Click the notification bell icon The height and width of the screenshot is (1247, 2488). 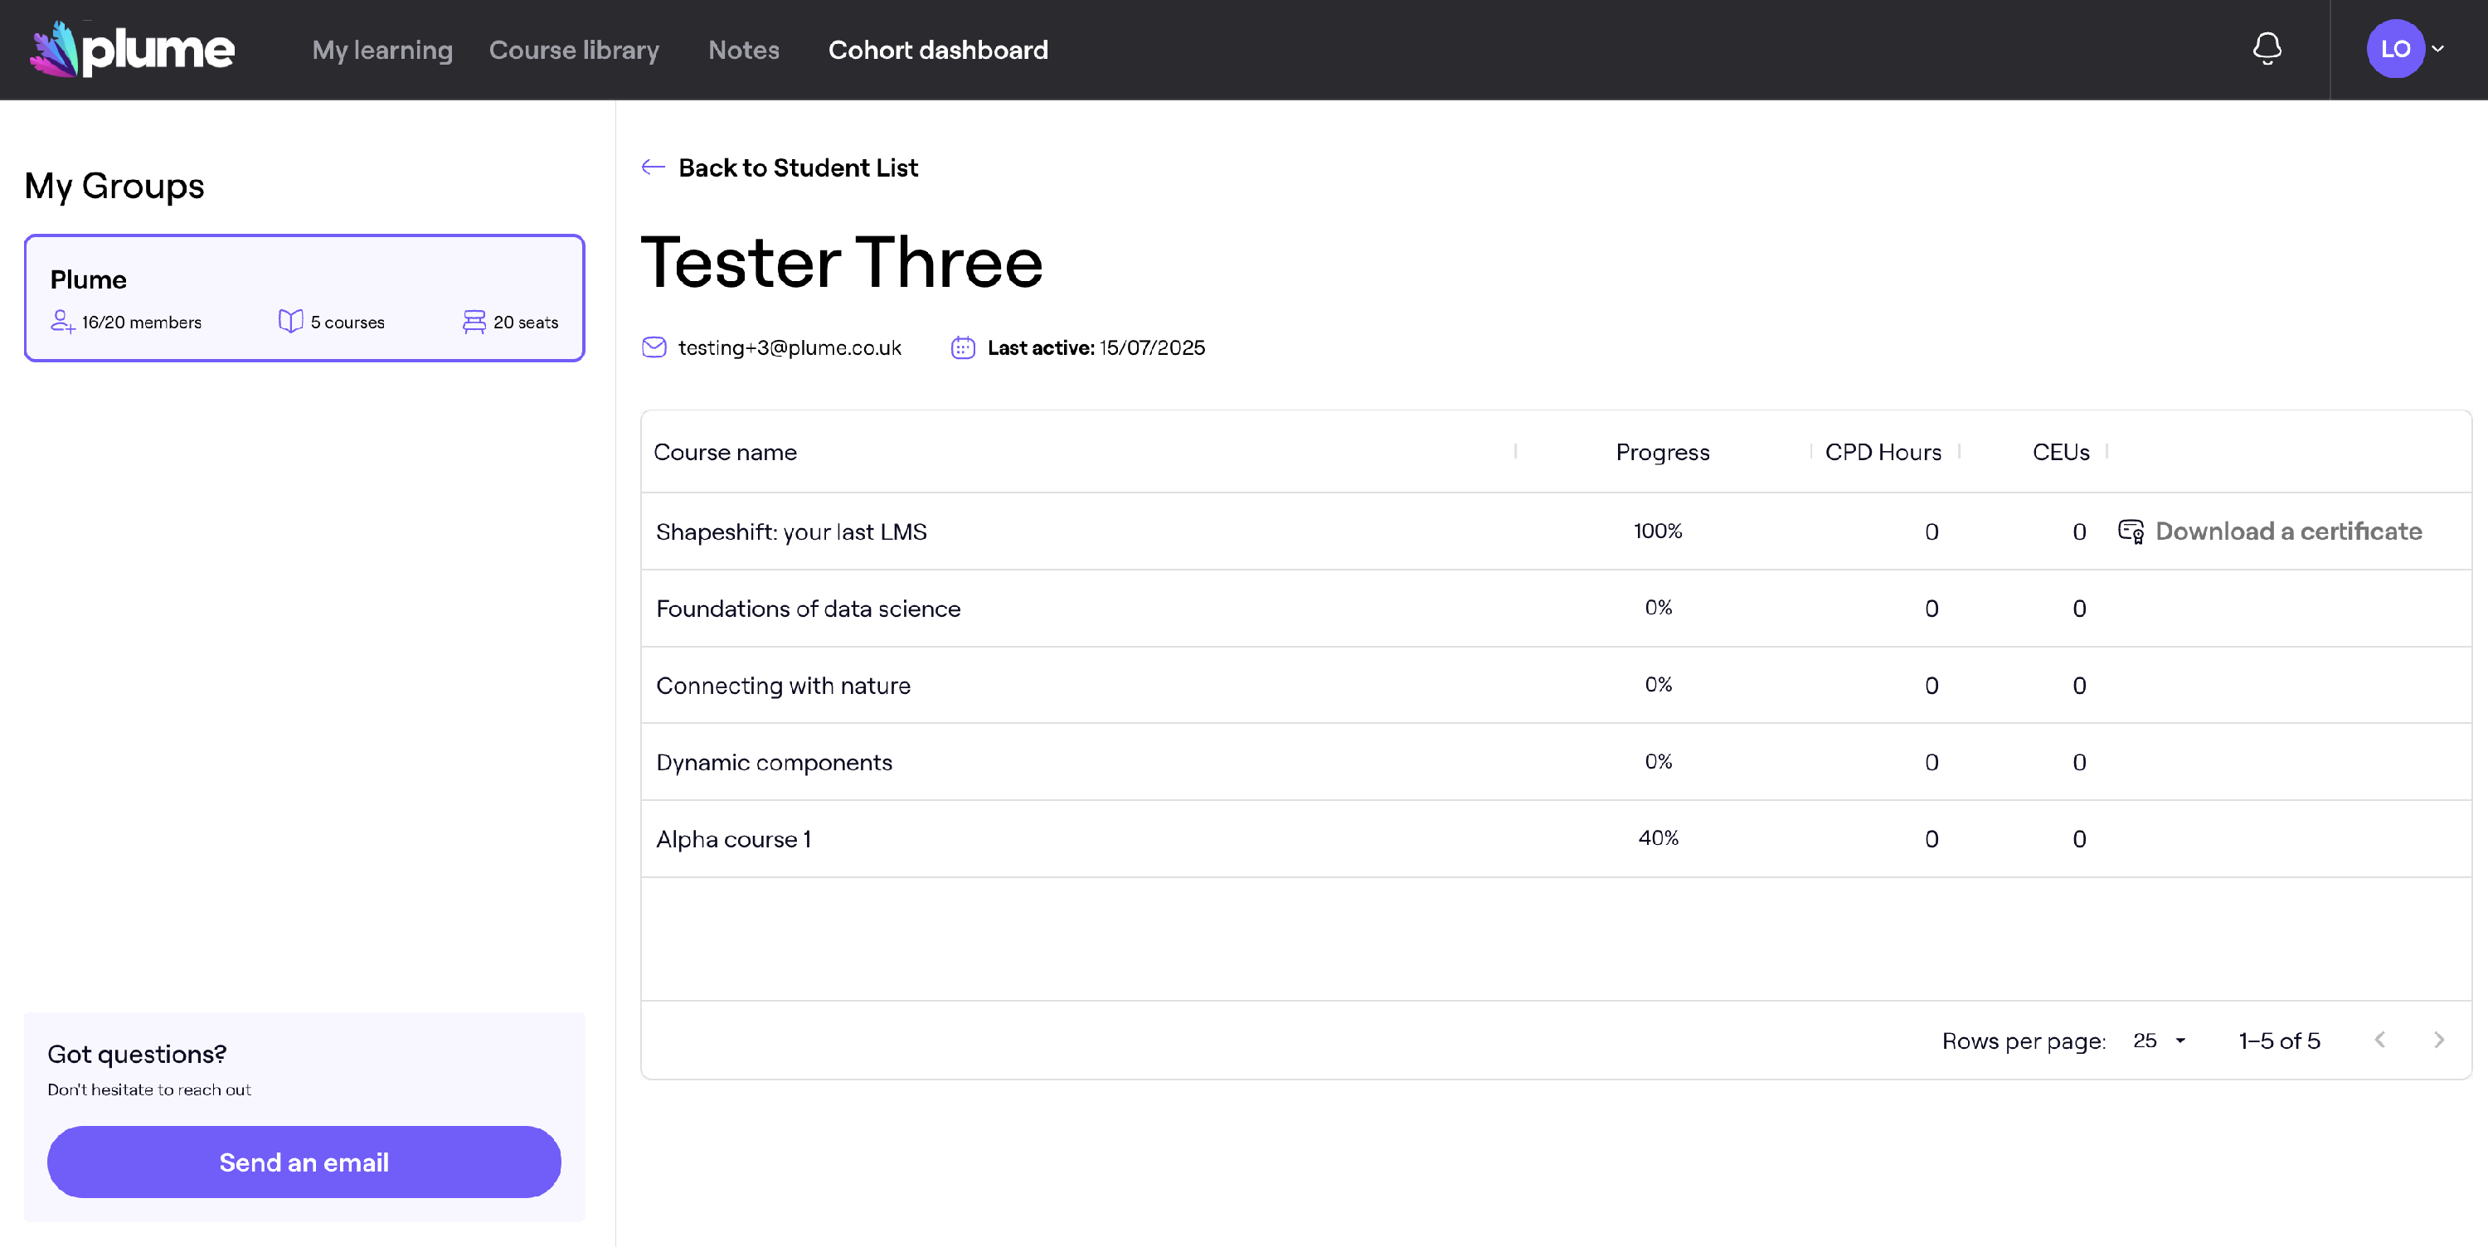coord(2266,48)
